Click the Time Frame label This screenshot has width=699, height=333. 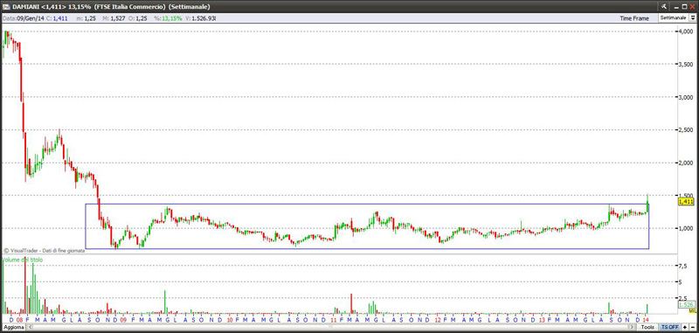point(634,18)
